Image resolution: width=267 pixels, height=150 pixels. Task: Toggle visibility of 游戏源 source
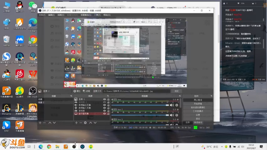coord(104,111)
